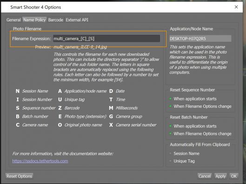This screenshot has width=246, height=184.
Task: Select the Name Policy tab
Action: pyautogui.click(x=34, y=20)
